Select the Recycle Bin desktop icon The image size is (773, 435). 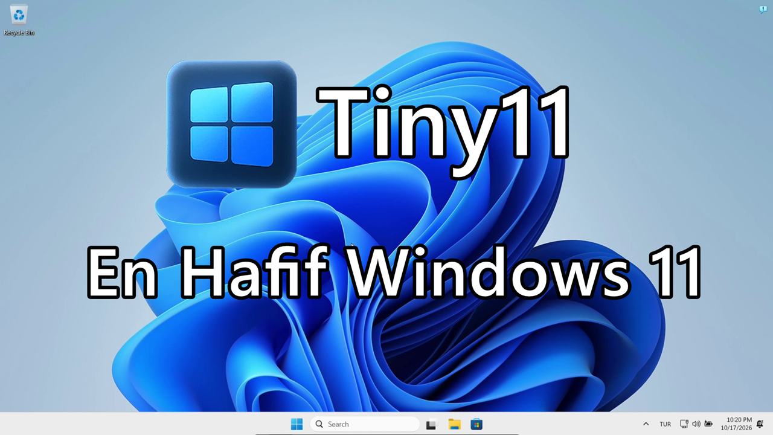[x=19, y=20]
